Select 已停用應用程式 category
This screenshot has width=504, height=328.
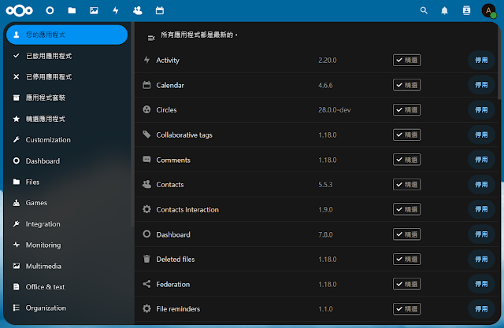(67, 77)
